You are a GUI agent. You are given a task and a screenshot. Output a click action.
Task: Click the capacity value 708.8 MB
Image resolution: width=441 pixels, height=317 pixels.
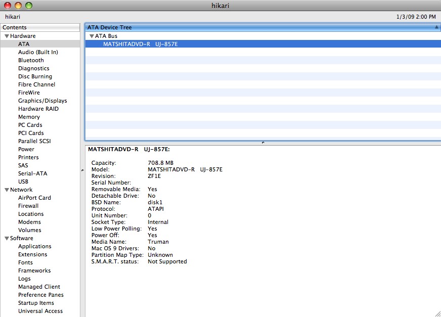(161, 163)
